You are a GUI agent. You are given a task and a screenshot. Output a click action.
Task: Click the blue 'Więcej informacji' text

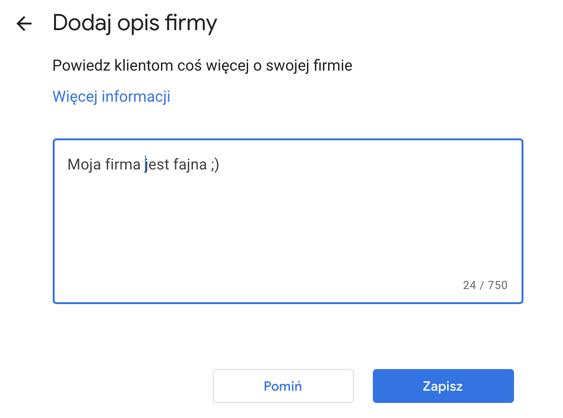tap(111, 96)
